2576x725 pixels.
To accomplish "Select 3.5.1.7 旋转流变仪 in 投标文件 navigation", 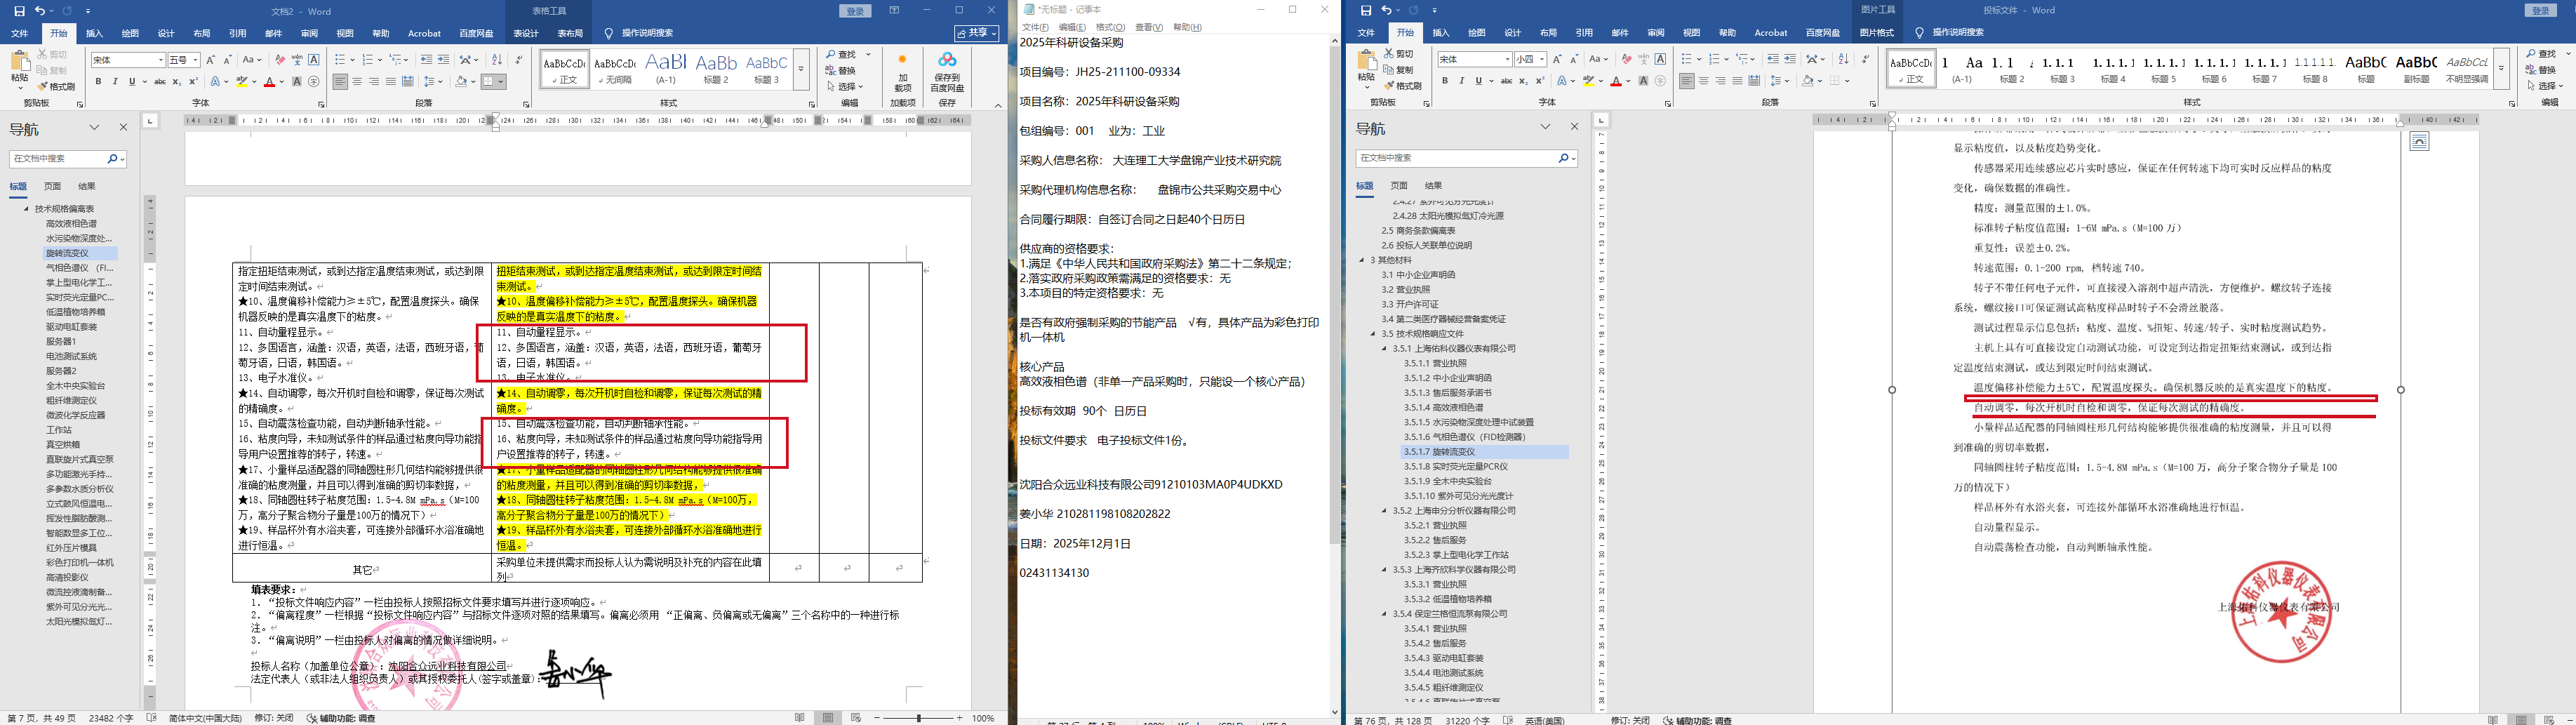I will (x=1485, y=452).
